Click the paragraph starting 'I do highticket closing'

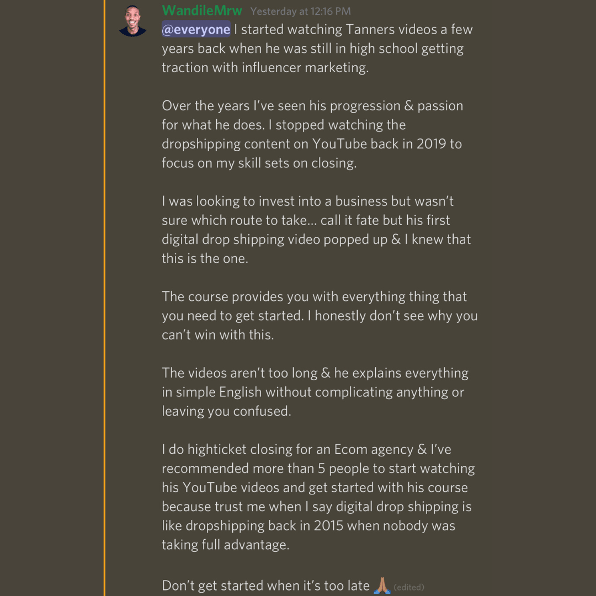coord(318,497)
